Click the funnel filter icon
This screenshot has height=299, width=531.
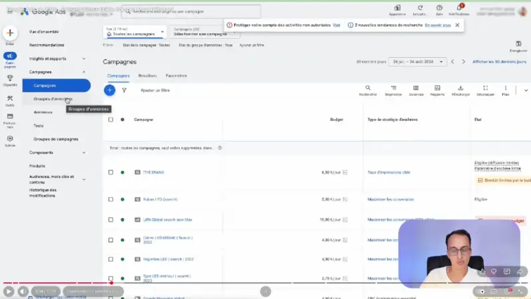pyautogui.click(x=124, y=90)
